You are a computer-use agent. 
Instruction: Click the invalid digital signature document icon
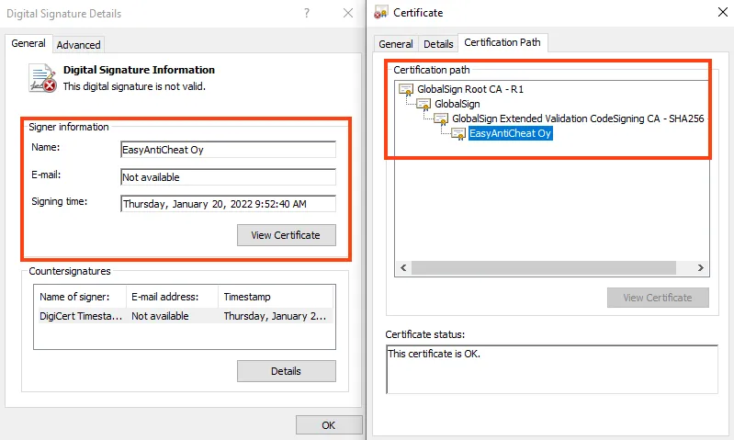point(42,78)
